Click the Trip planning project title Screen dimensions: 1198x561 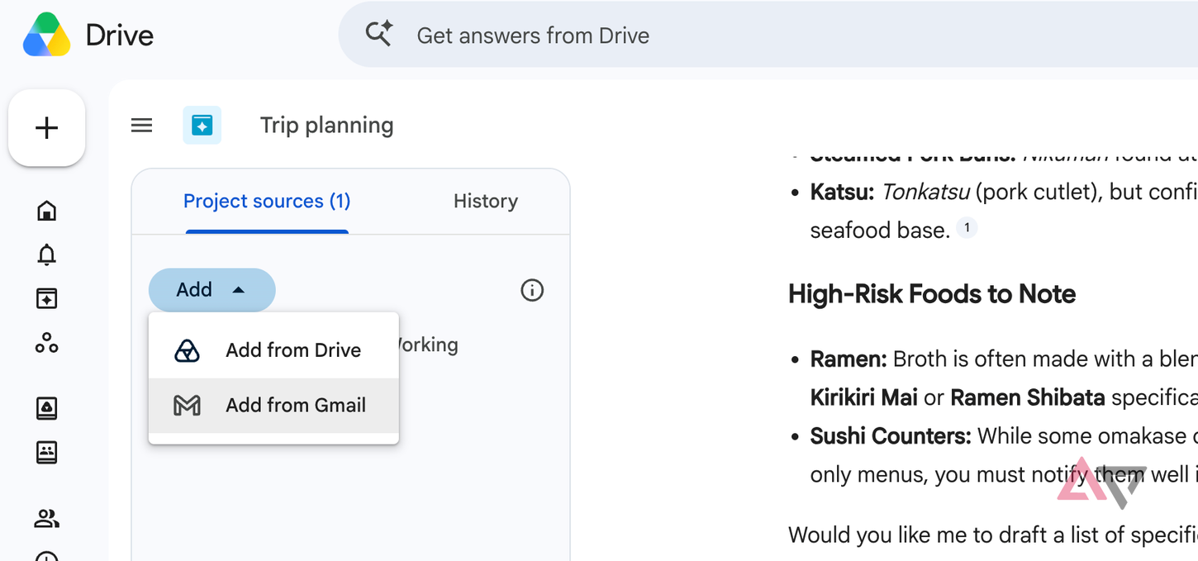(x=327, y=126)
